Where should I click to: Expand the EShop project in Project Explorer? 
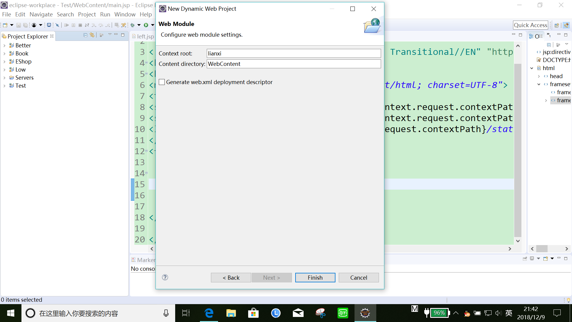[x=4, y=61]
